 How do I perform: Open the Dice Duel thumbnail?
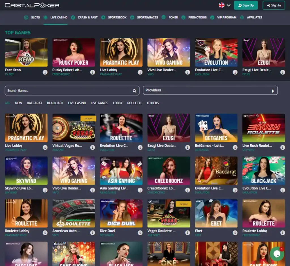point(121,213)
